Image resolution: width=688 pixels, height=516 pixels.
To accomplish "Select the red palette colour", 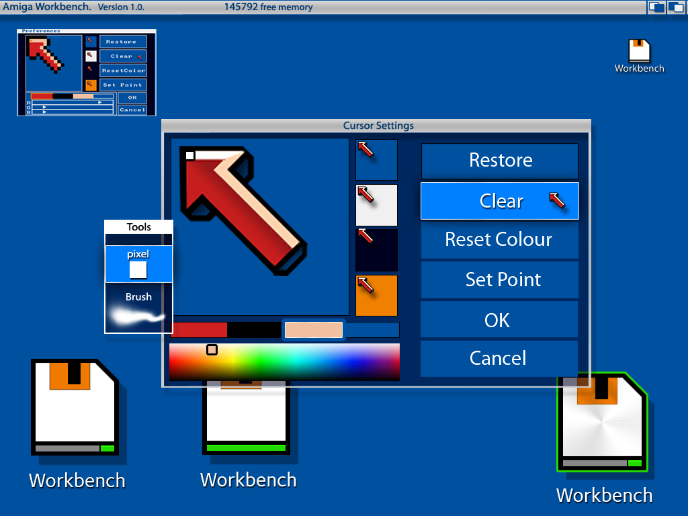I will (x=200, y=330).
